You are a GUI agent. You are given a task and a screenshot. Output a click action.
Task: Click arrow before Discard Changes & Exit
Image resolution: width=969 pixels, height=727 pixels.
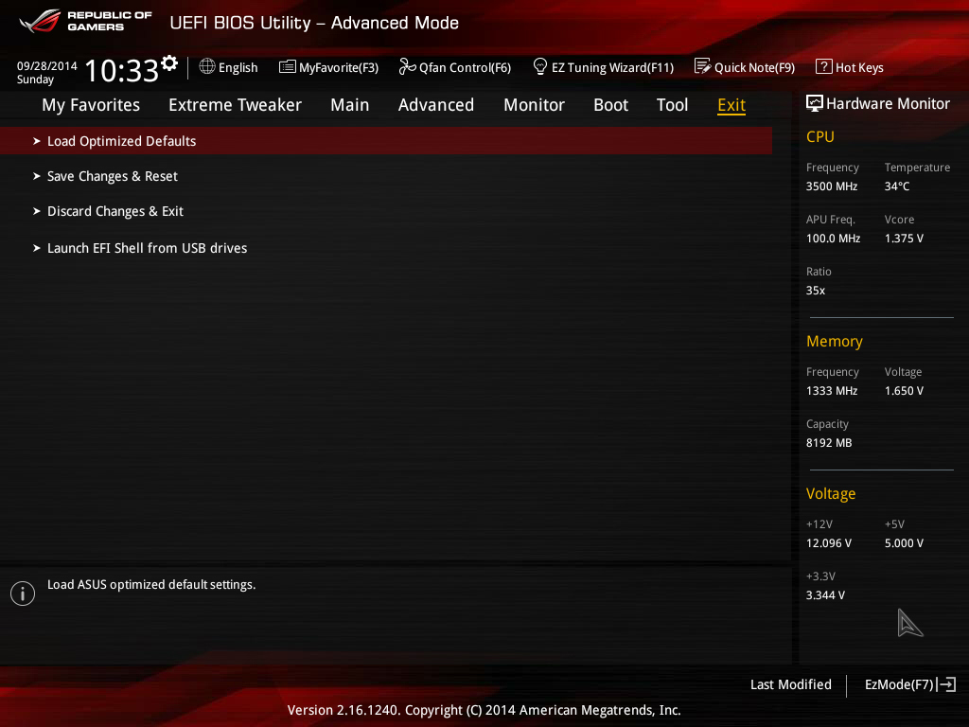tap(37, 211)
